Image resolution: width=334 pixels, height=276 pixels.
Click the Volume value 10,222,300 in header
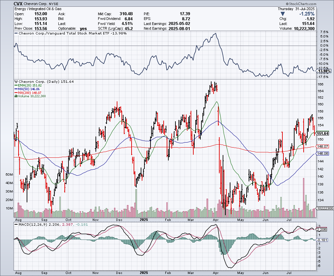[x=304, y=29]
